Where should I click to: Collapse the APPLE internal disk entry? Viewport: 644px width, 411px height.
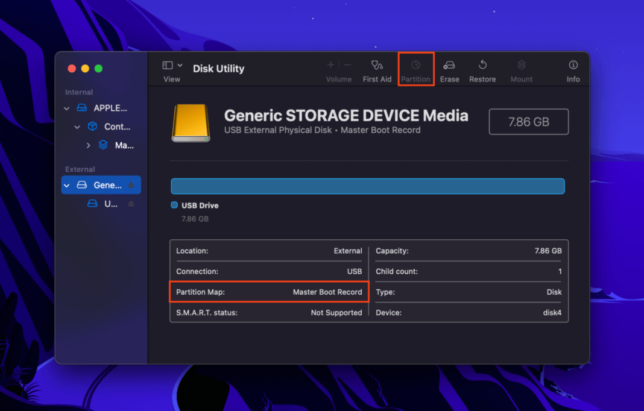tap(66, 108)
